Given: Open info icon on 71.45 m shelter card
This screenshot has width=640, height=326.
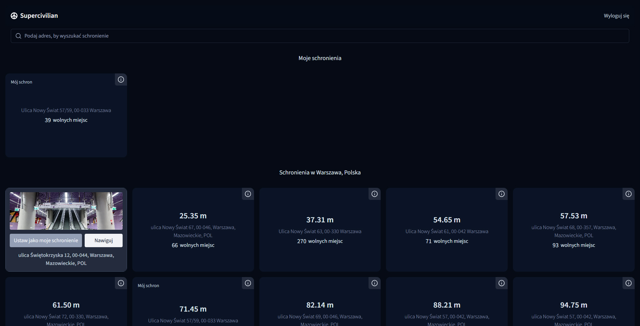Looking at the screenshot, I should (248, 283).
